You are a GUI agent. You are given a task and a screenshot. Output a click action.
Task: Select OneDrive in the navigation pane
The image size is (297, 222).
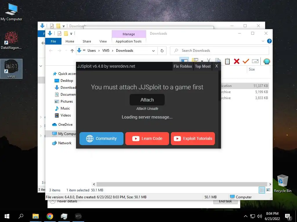click(x=62, y=125)
